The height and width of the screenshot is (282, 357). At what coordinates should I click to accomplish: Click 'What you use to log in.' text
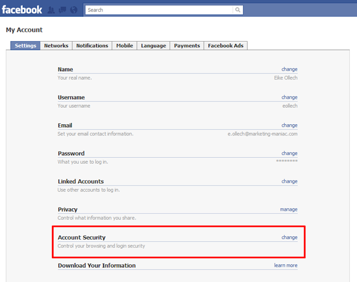click(x=83, y=162)
